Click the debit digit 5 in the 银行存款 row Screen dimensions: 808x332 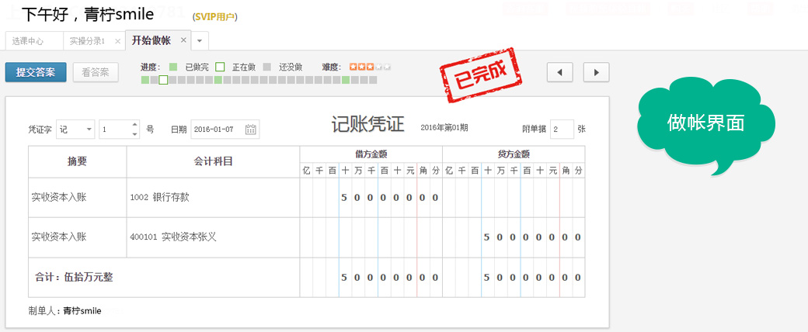[x=344, y=198]
